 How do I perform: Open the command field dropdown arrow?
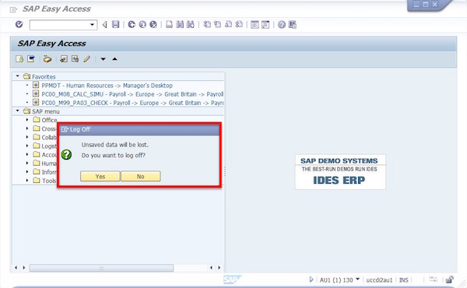pos(93,25)
